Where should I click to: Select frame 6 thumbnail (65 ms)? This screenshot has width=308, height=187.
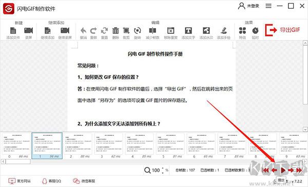[201, 146]
